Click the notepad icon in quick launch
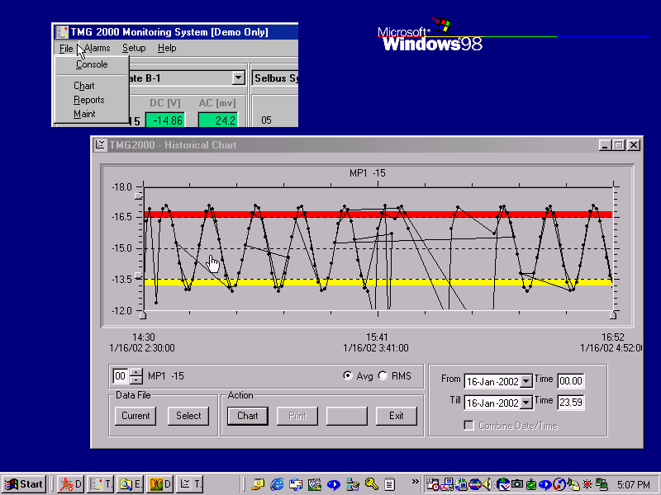Screen dimensions: 661x495 point(389,484)
